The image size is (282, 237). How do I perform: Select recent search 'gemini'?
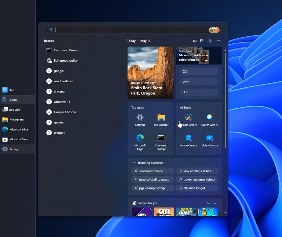point(55,122)
